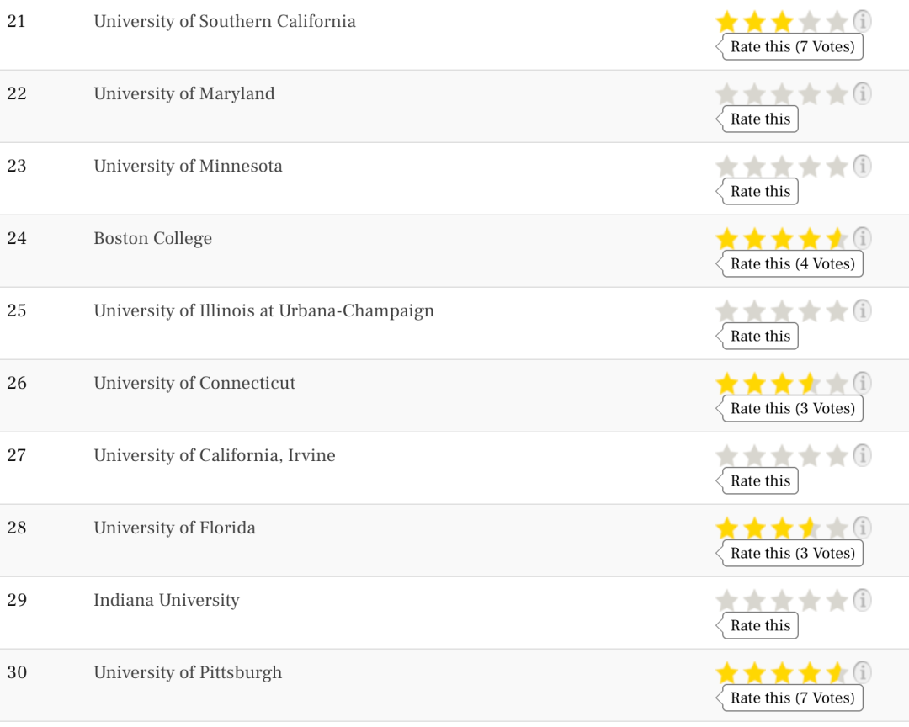The image size is (909, 727).
Task: Click info icon for University of Southern California
Action: pos(862,21)
